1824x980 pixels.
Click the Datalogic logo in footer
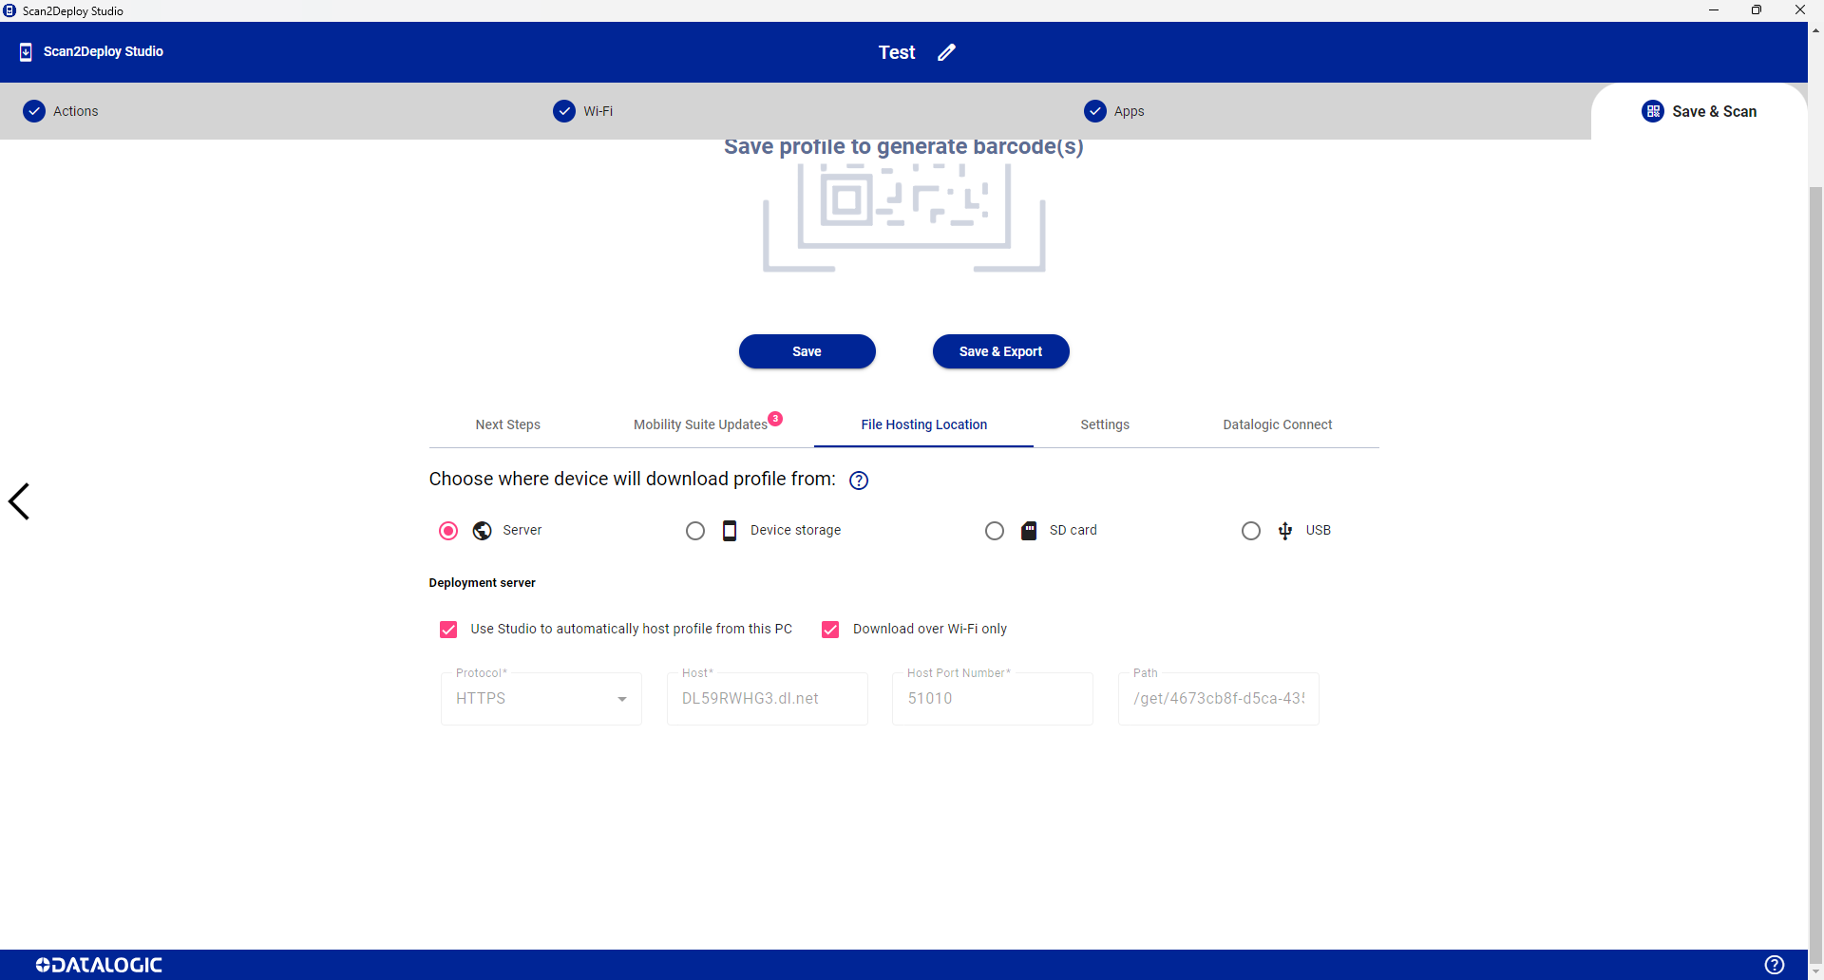(99, 965)
